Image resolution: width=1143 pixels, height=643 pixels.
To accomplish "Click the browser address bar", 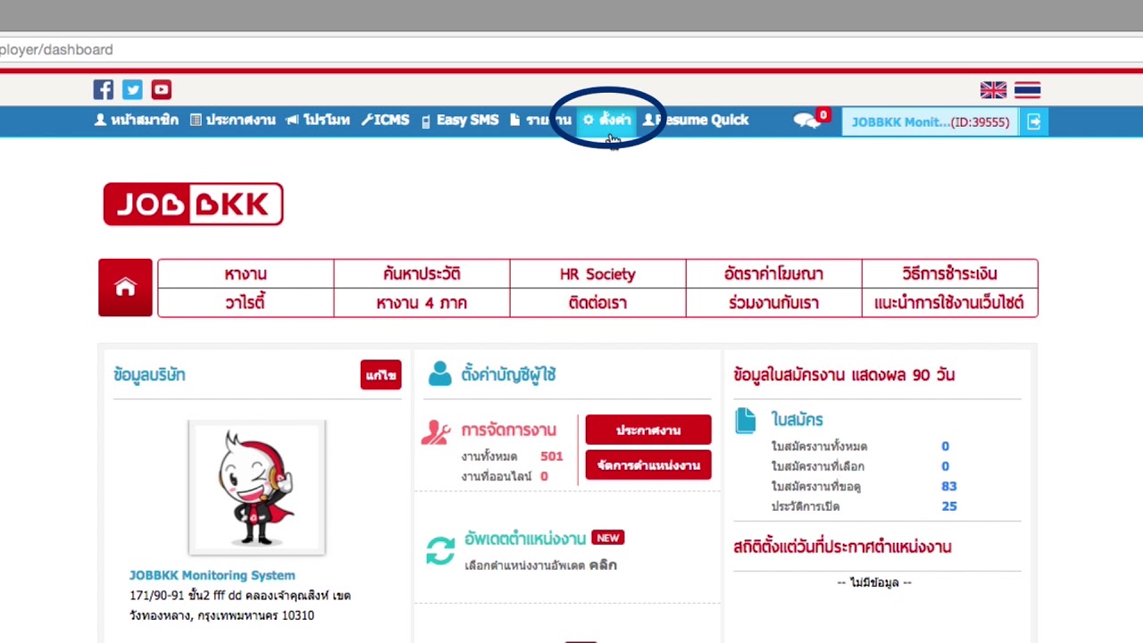I will pyautogui.click(x=571, y=50).
